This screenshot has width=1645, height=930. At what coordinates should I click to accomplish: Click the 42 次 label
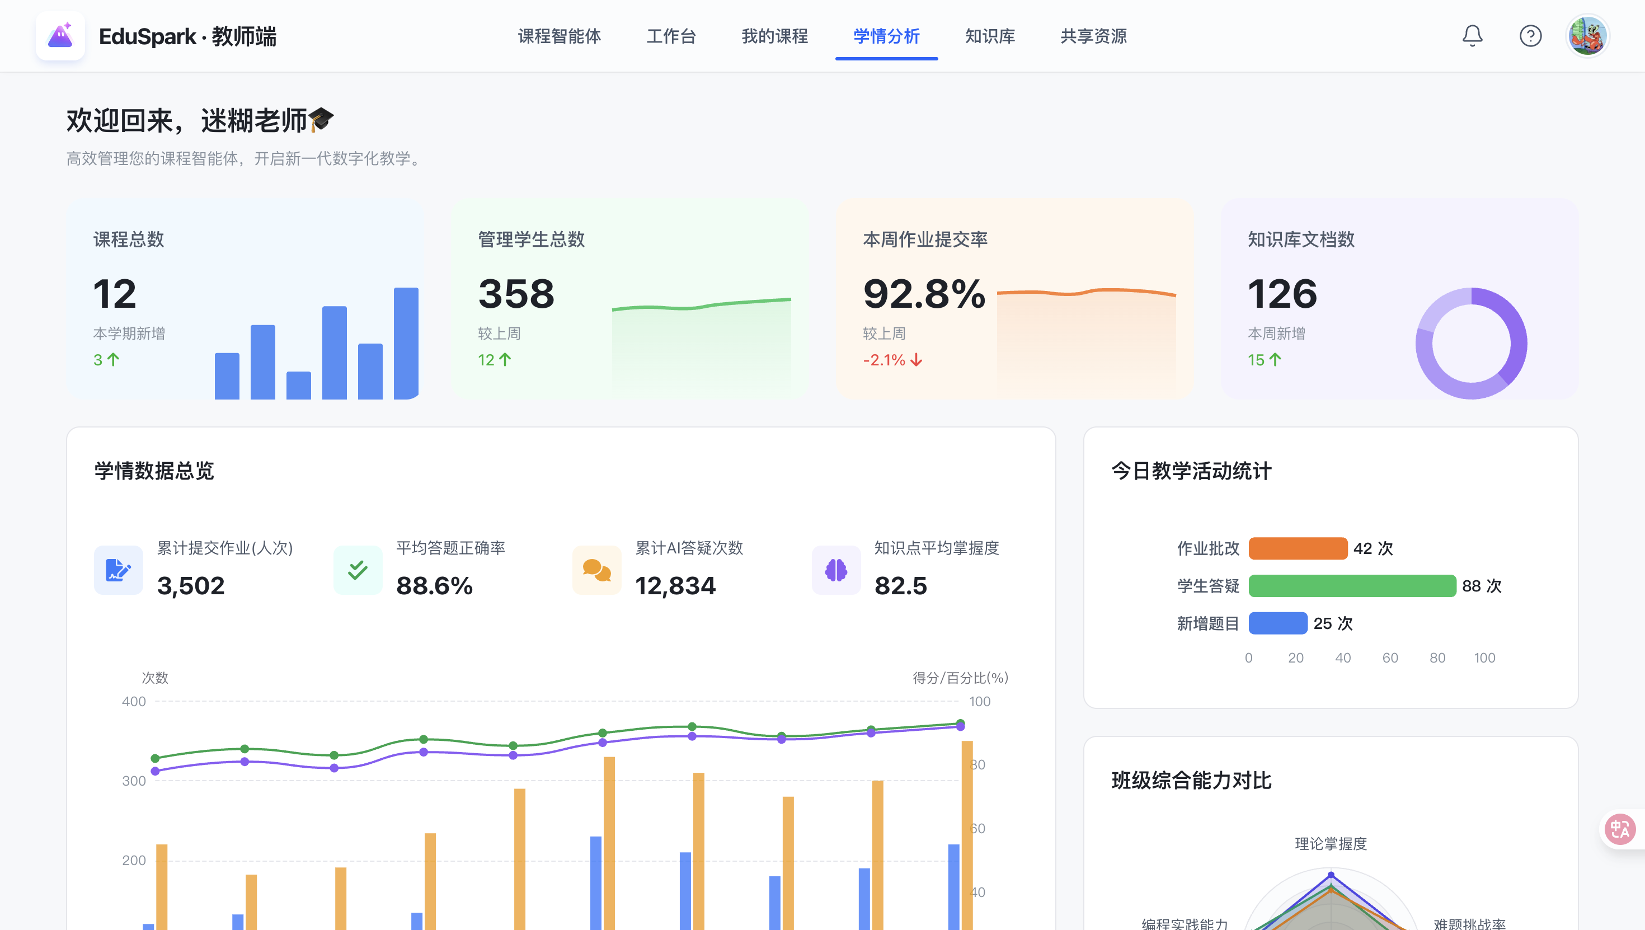click(x=1373, y=548)
